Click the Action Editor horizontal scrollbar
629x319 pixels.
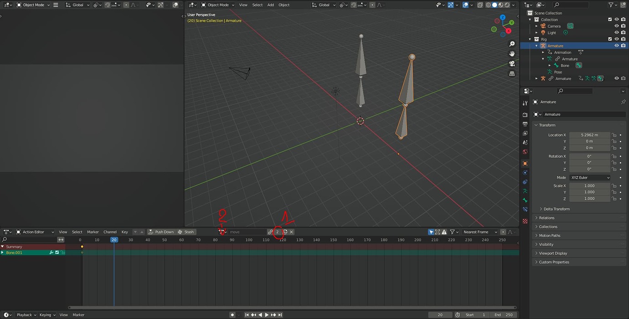pos(292,308)
